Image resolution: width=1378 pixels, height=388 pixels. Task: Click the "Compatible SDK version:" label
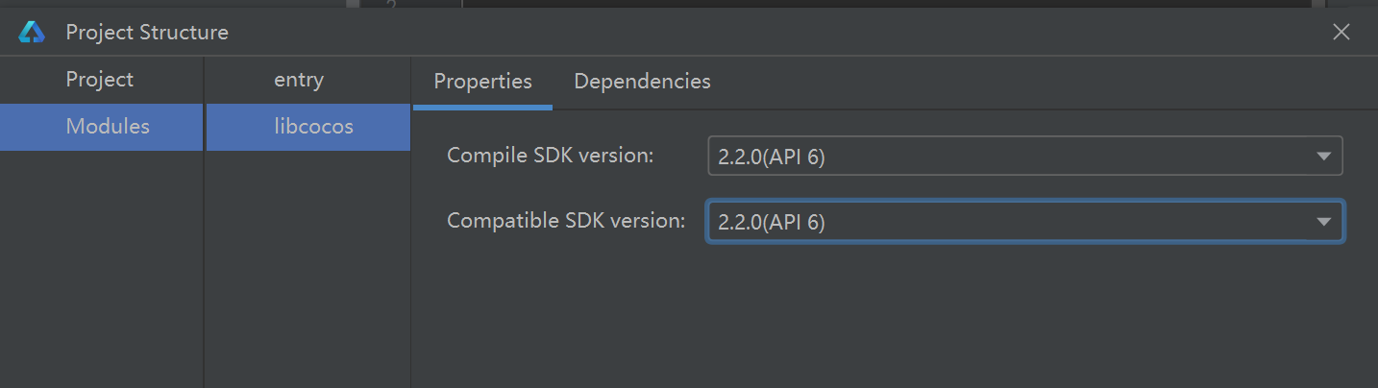[566, 221]
